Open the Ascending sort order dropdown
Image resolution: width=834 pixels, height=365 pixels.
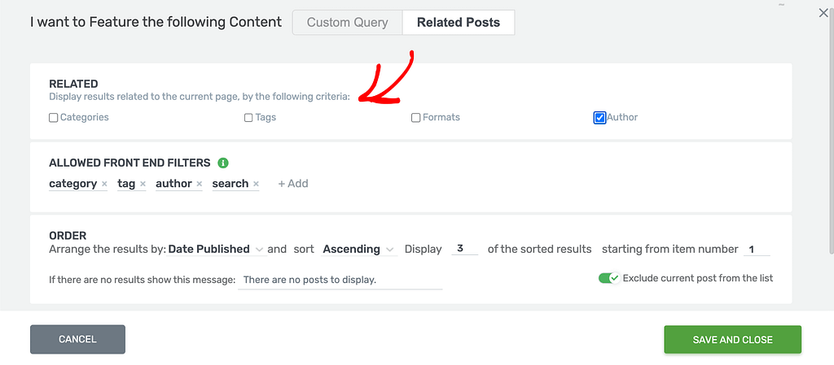click(x=359, y=250)
